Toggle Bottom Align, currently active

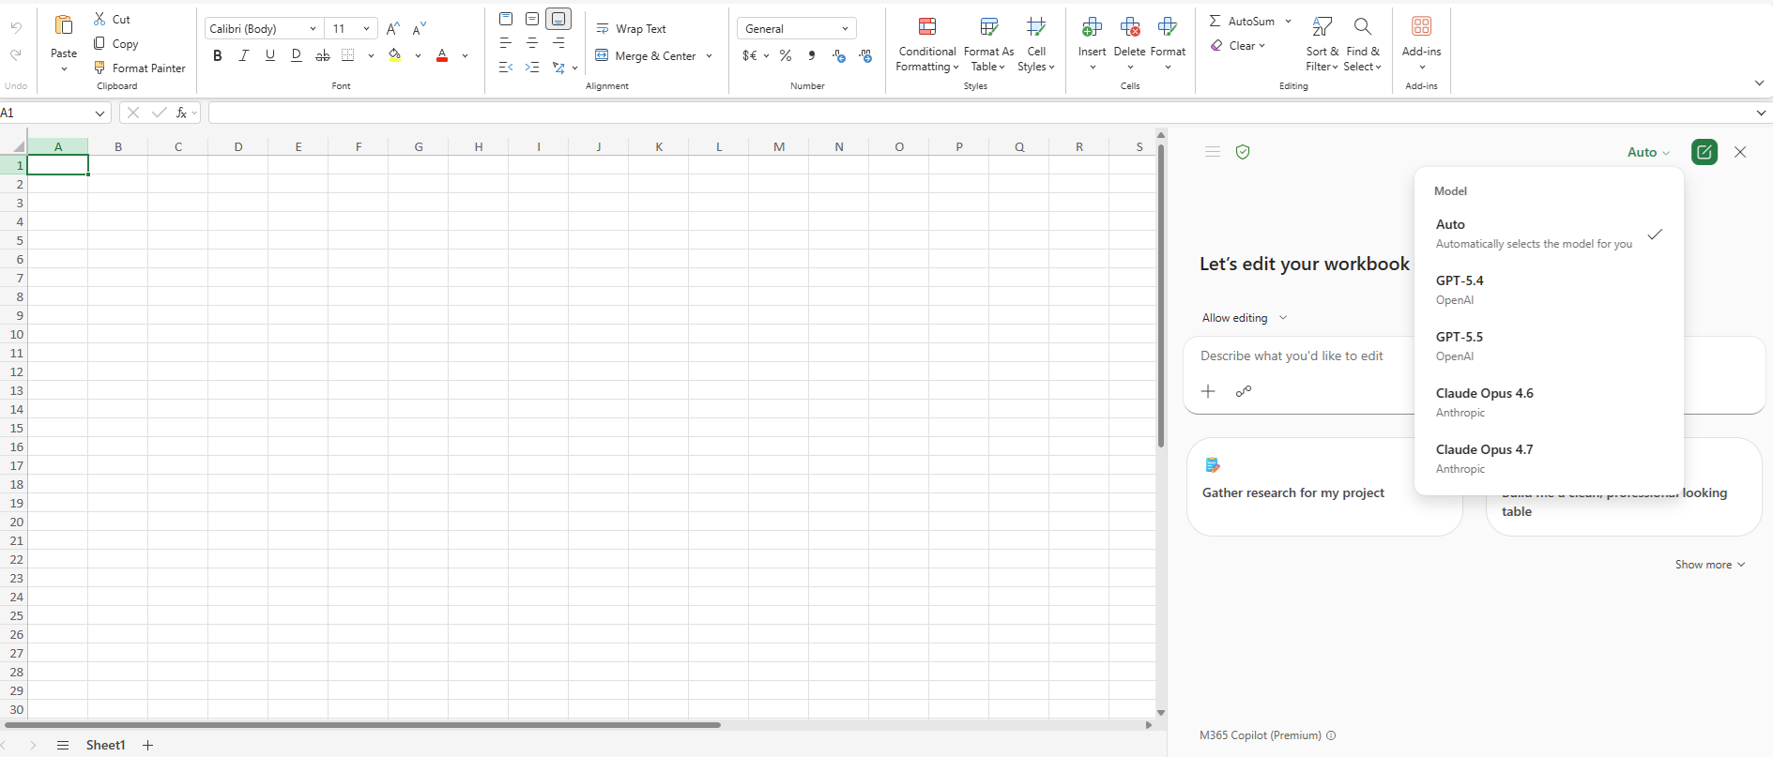click(558, 19)
